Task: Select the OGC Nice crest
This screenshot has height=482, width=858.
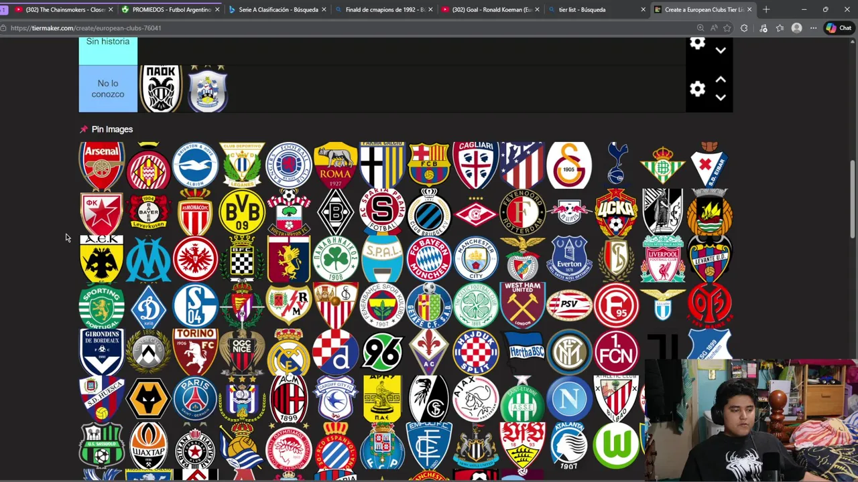Action: point(242,353)
